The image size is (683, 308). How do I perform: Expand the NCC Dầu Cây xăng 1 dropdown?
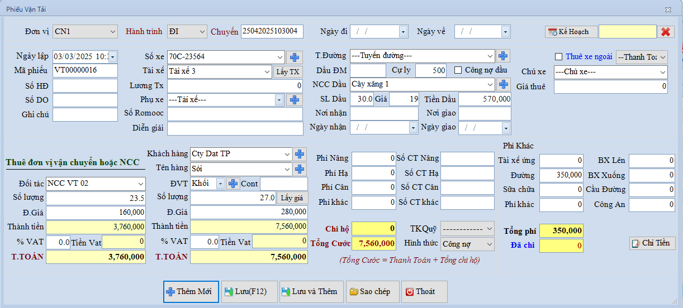(x=490, y=84)
